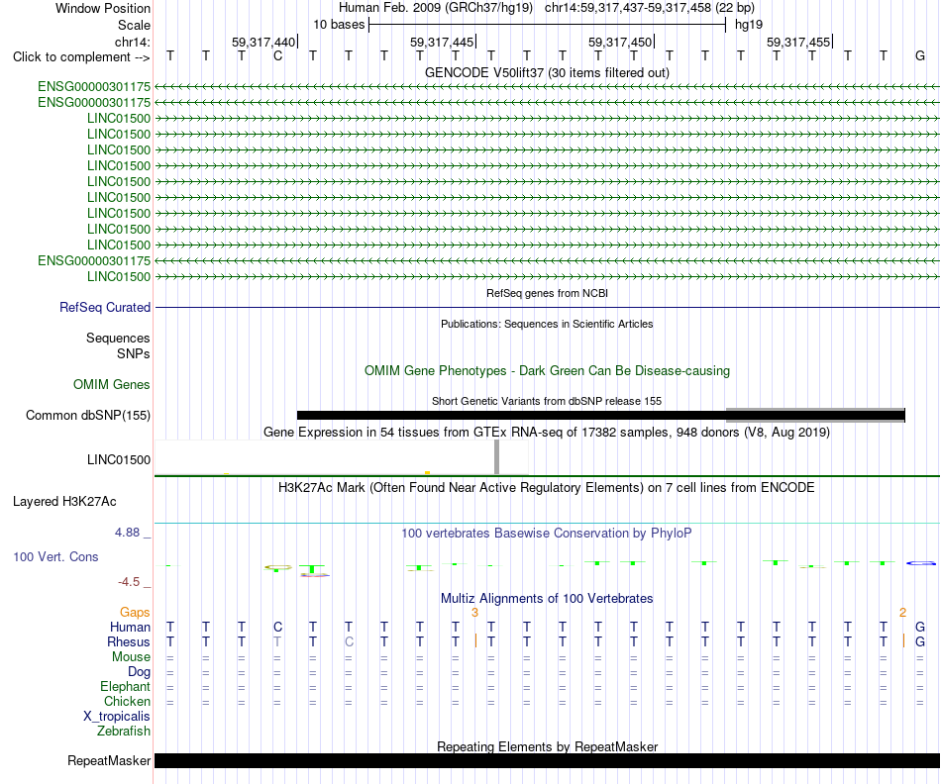Click the Common dbSNP(155) side label

(x=87, y=415)
